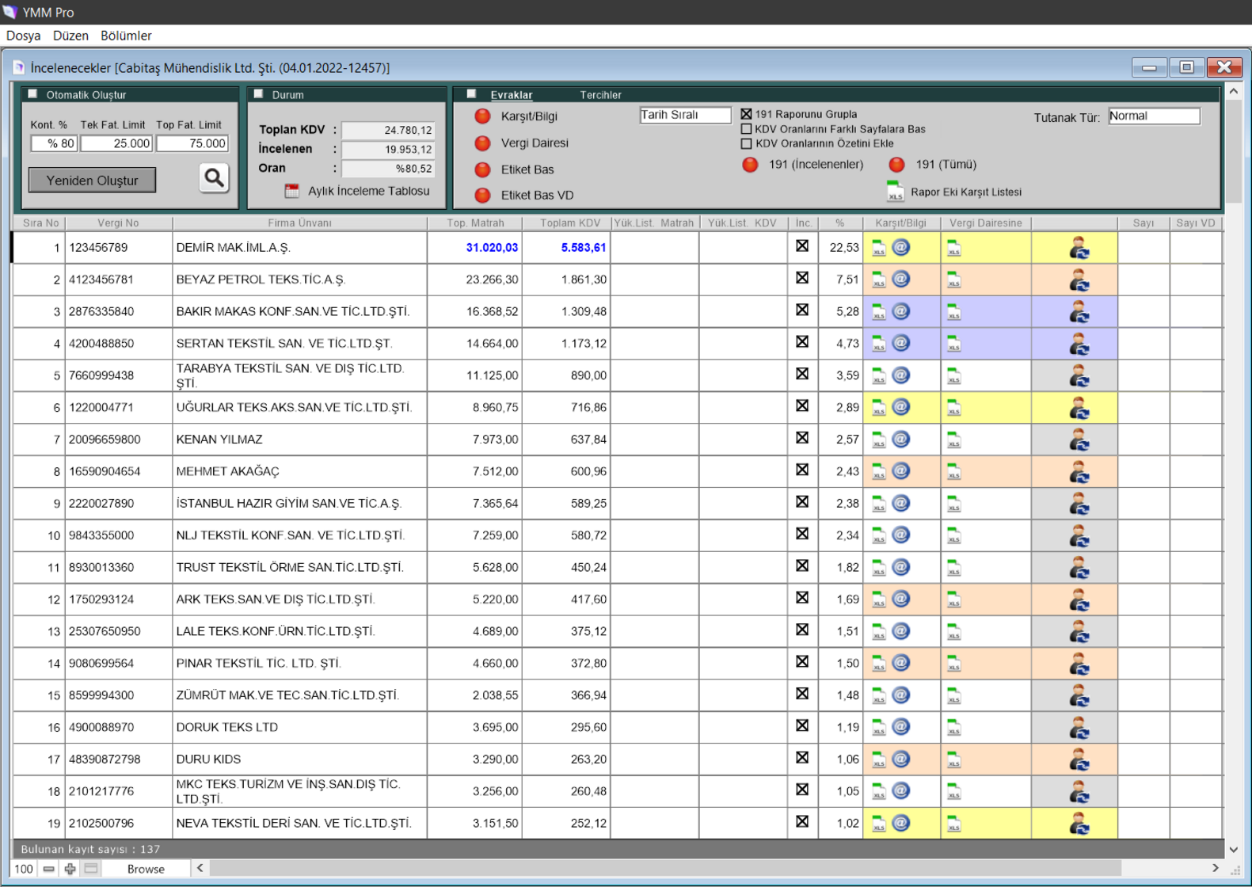Export Vergi Dairesine XLS for DURU KIDS
This screenshot has height=887, width=1252.
tap(953, 759)
